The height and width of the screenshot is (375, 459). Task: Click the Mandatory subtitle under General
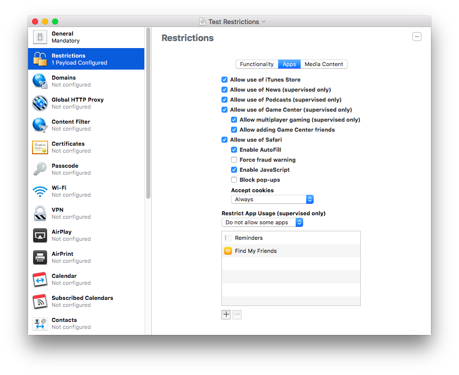pos(66,41)
